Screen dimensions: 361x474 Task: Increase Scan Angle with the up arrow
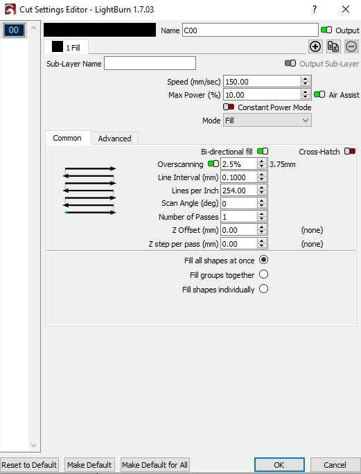261,201
